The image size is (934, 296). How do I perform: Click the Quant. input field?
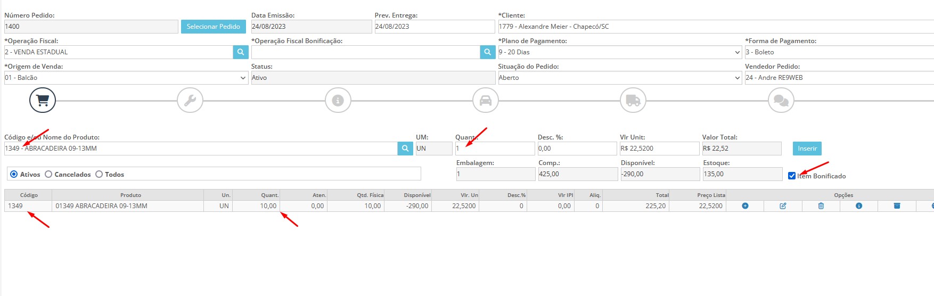tap(495, 149)
